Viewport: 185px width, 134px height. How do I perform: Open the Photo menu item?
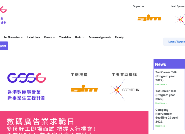coord(78,37)
